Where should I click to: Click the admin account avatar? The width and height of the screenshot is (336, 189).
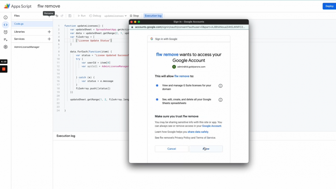(174, 67)
